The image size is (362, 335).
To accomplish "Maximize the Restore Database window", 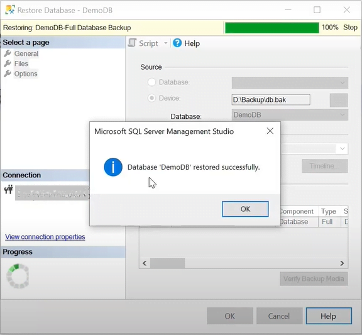I will point(317,10).
